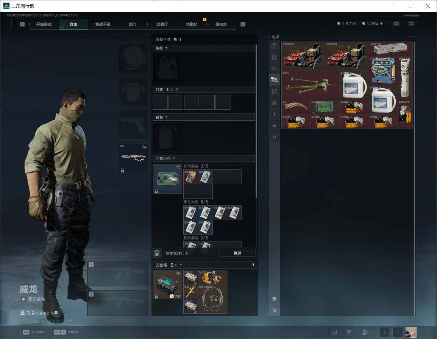Image resolution: width=437 pixels, height=339 pixels.
Task: Select the oxygen tank item in warehouse
Action: coord(405,78)
